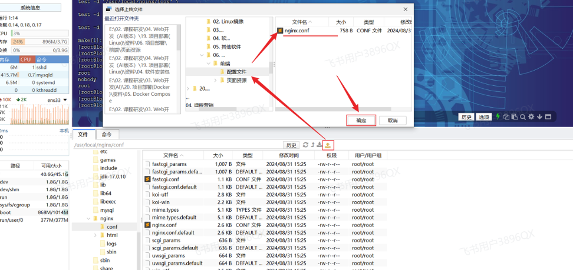Click the 系统信息 button
This screenshot has height=270, width=573.
click(30, 8)
